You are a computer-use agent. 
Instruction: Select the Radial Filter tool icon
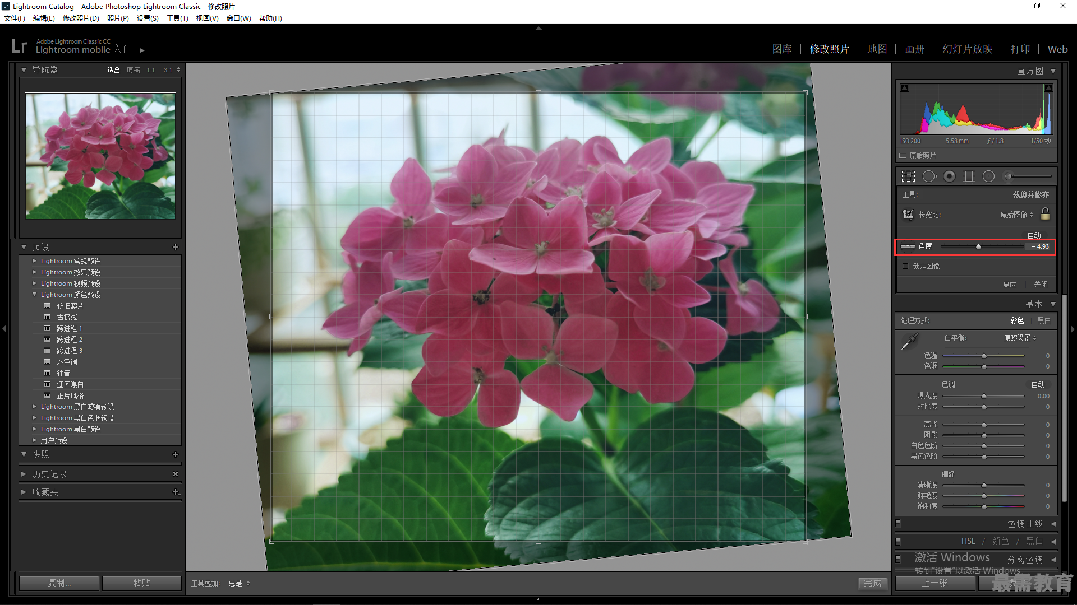988,176
